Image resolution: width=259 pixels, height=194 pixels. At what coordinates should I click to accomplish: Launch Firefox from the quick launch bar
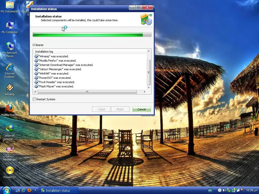tap(29, 190)
